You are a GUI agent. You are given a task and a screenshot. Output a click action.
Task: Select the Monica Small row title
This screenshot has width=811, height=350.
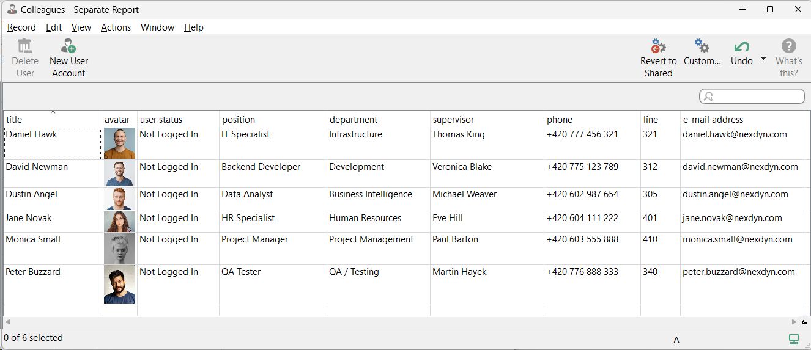point(33,239)
